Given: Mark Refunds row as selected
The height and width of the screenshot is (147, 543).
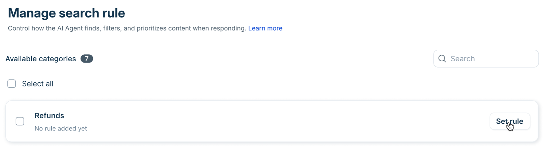Looking at the screenshot, I should (x=20, y=121).
